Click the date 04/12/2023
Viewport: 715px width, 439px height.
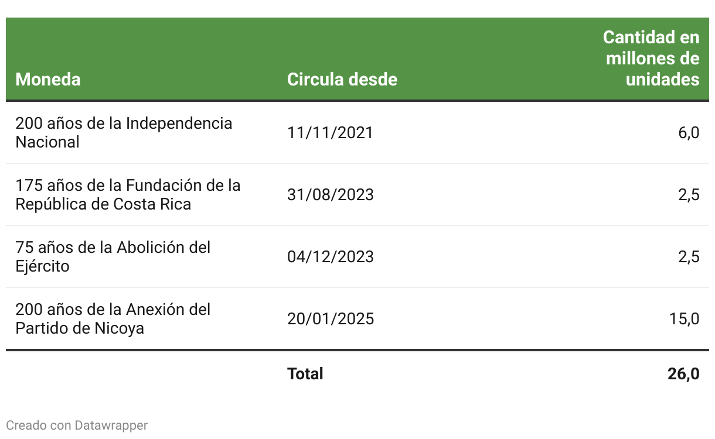point(331,257)
